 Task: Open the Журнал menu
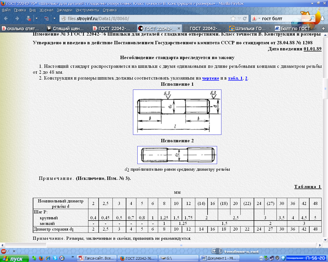pos(46,10)
